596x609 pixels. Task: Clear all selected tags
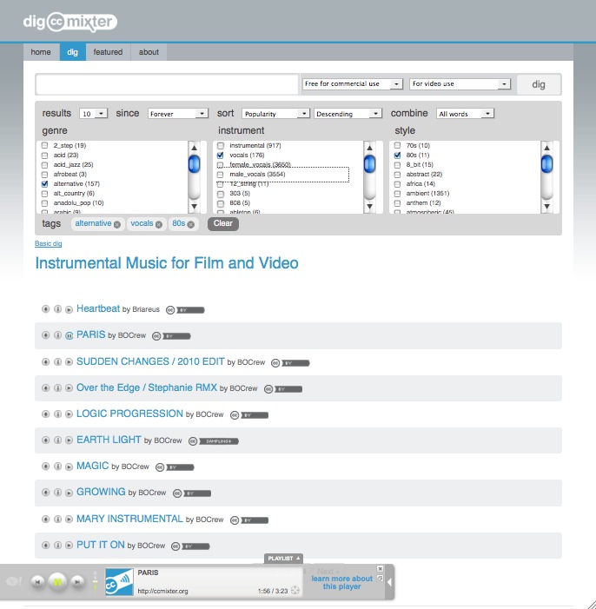[223, 224]
